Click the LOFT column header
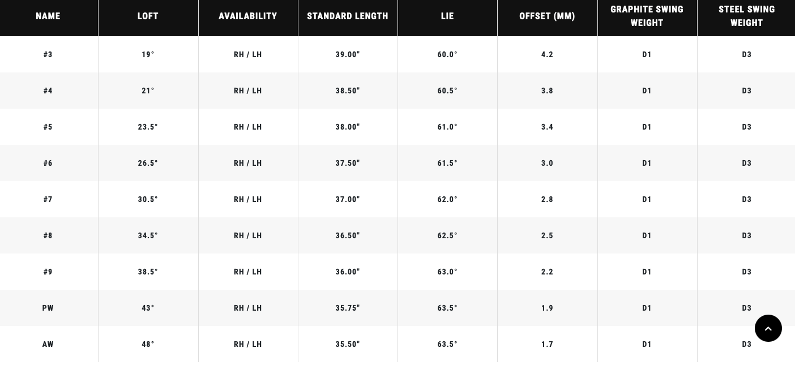This screenshot has width=795, height=365. (x=148, y=16)
